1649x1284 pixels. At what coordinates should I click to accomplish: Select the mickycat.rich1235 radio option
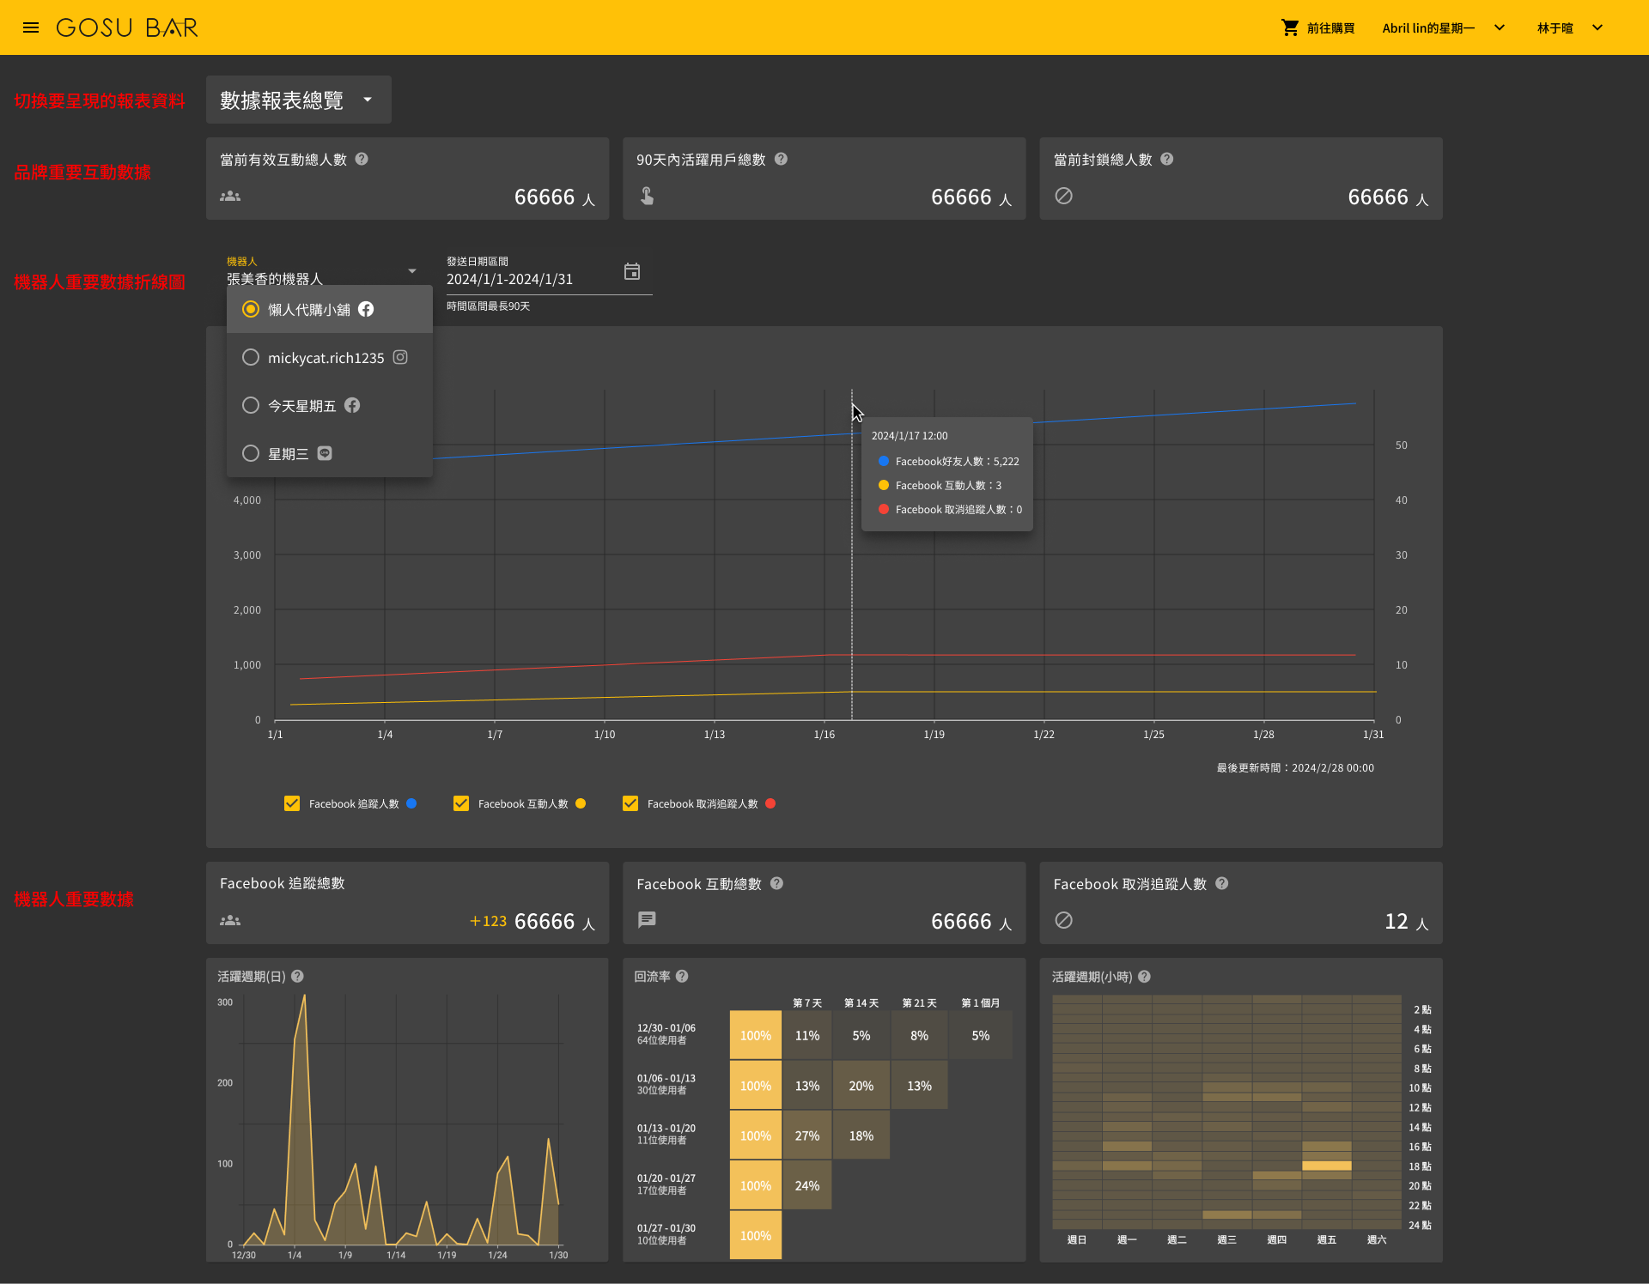coord(251,357)
